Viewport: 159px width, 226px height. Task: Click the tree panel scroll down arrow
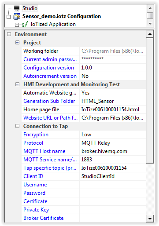[x=150, y=23]
